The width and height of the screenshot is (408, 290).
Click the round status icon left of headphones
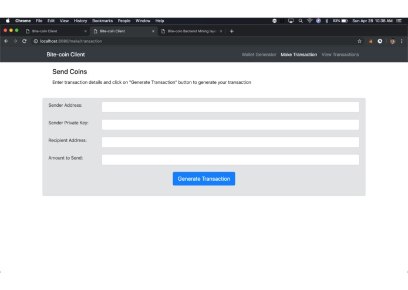coord(274,21)
